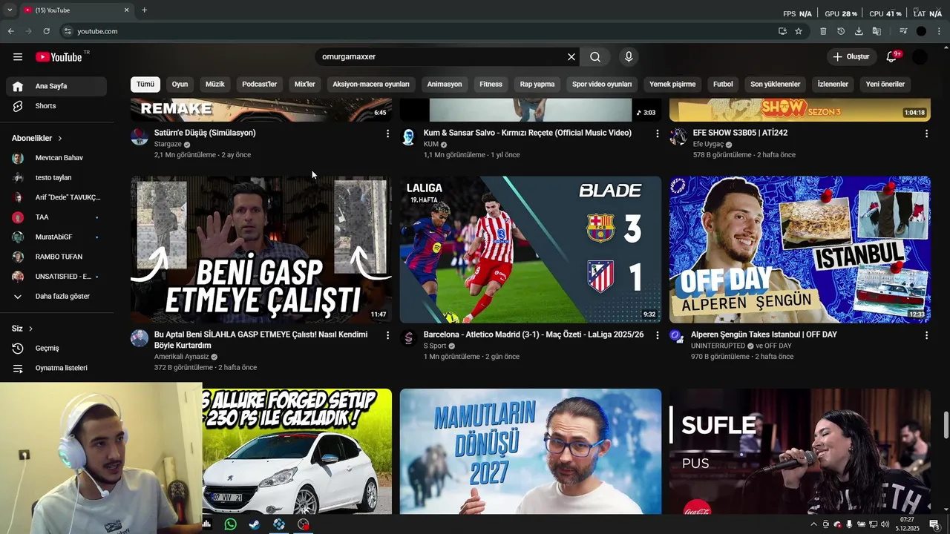Open Mevtcan Bahav subscription
Viewport: 950px width, 534px height.
click(56, 158)
